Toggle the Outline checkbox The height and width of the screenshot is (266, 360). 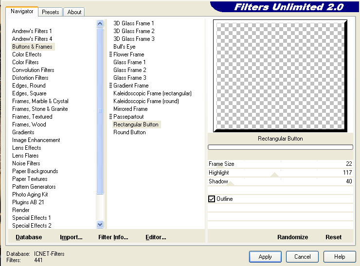pos(212,199)
